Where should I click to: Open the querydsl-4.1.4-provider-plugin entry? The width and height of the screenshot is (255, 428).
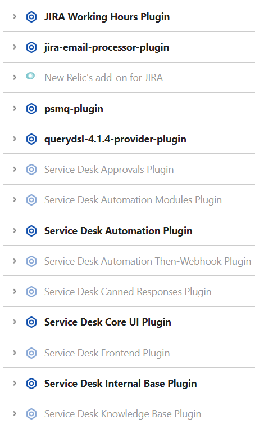pyautogui.click(x=115, y=139)
